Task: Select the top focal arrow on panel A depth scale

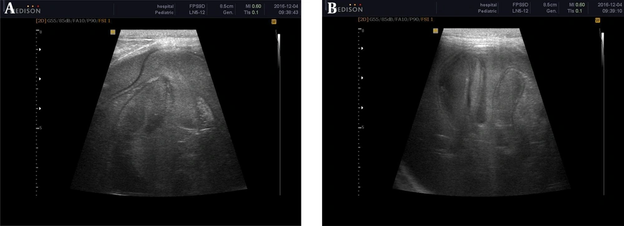Action: coord(39,50)
